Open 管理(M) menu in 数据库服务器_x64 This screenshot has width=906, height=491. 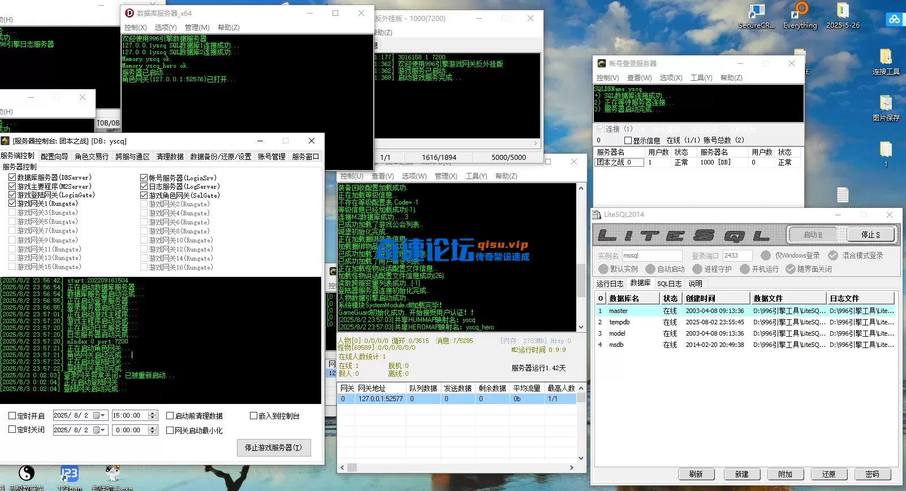point(197,28)
